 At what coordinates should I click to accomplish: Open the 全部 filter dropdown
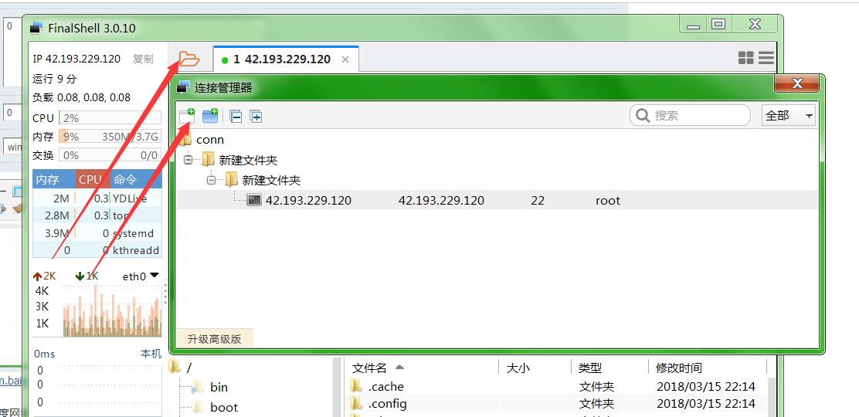click(788, 116)
